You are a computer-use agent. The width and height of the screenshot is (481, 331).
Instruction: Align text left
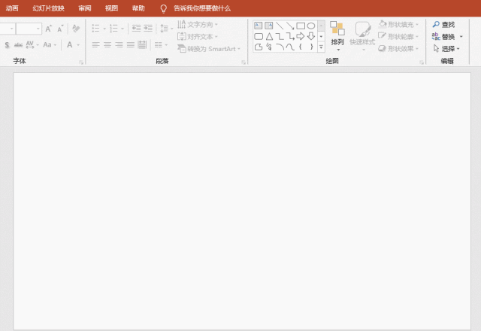[95, 45]
